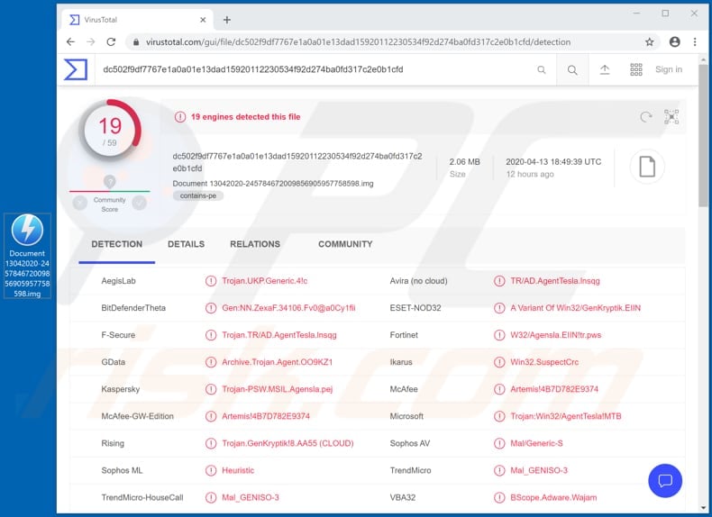
Task: Click Trojan.TR/AD.AgentTesla.lnsqg F-Secure result
Action: coord(279,335)
